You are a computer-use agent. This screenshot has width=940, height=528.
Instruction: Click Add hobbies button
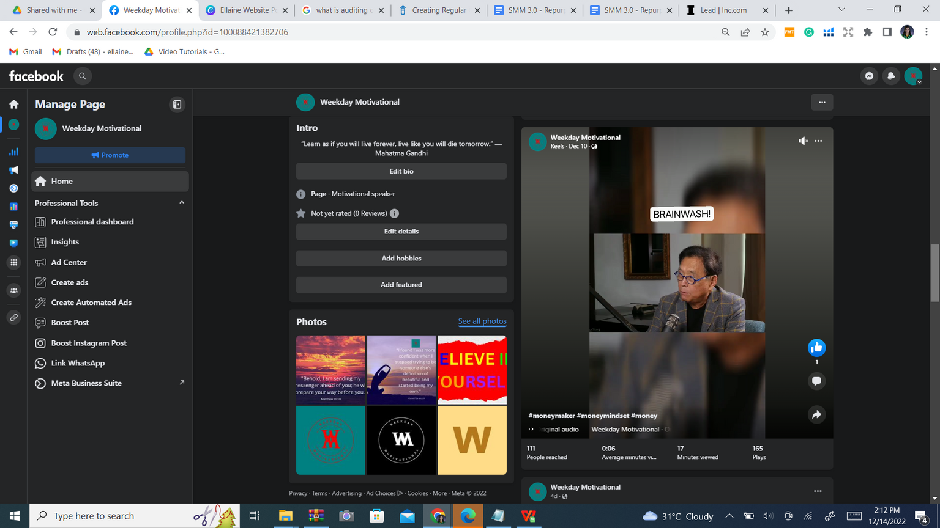point(401,258)
